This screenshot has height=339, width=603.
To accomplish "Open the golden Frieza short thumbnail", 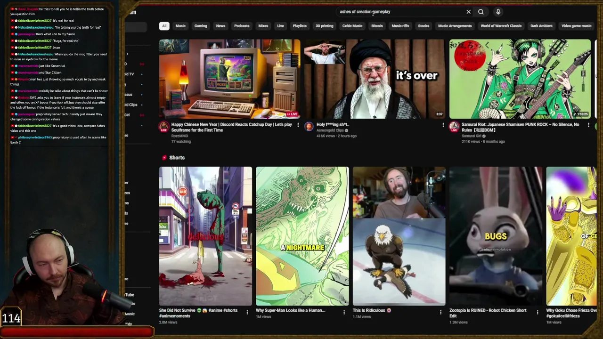I will (571, 236).
